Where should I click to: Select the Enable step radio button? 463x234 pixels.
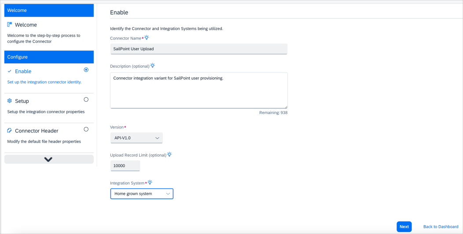click(x=86, y=70)
